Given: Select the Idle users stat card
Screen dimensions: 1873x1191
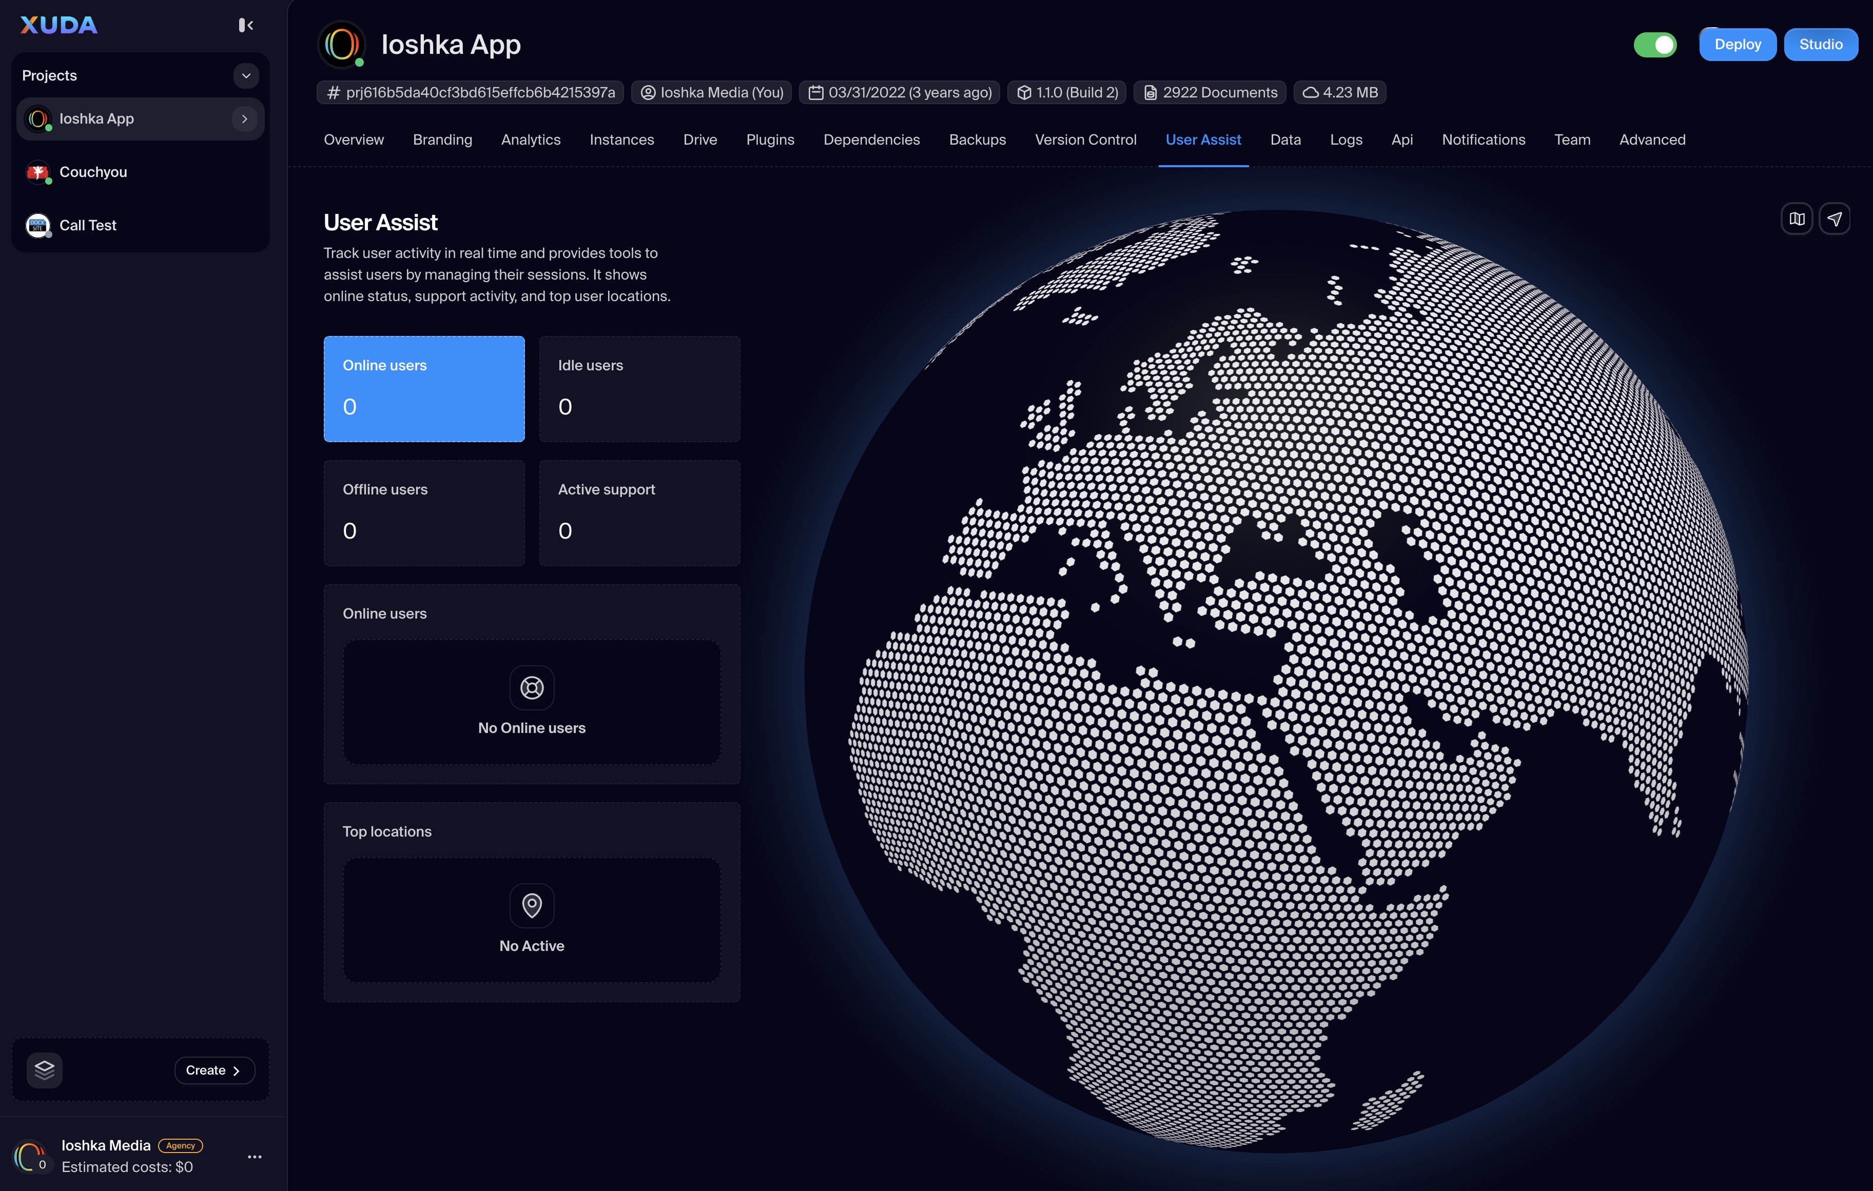Looking at the screenshot, I should pos(638,389).
